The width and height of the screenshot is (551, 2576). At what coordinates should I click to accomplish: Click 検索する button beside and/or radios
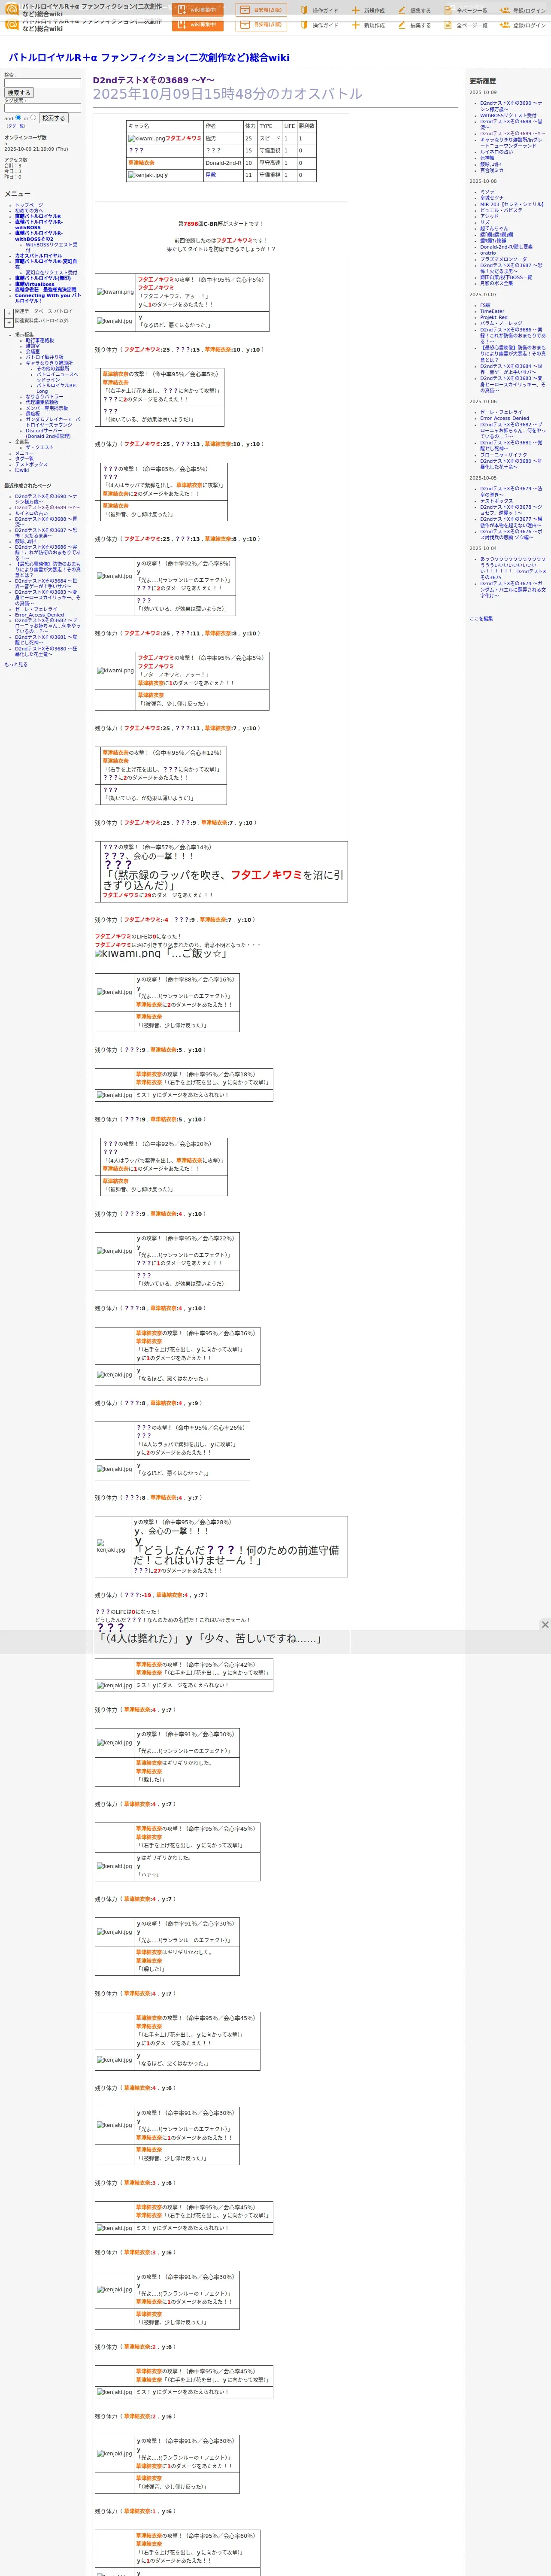53,118
